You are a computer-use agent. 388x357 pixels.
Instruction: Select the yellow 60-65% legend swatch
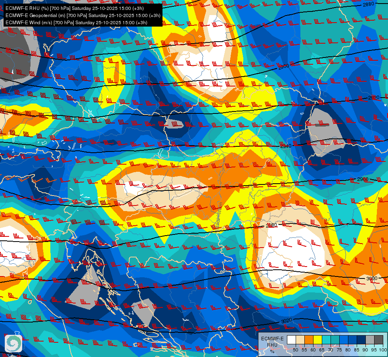[x=318, y=340]
